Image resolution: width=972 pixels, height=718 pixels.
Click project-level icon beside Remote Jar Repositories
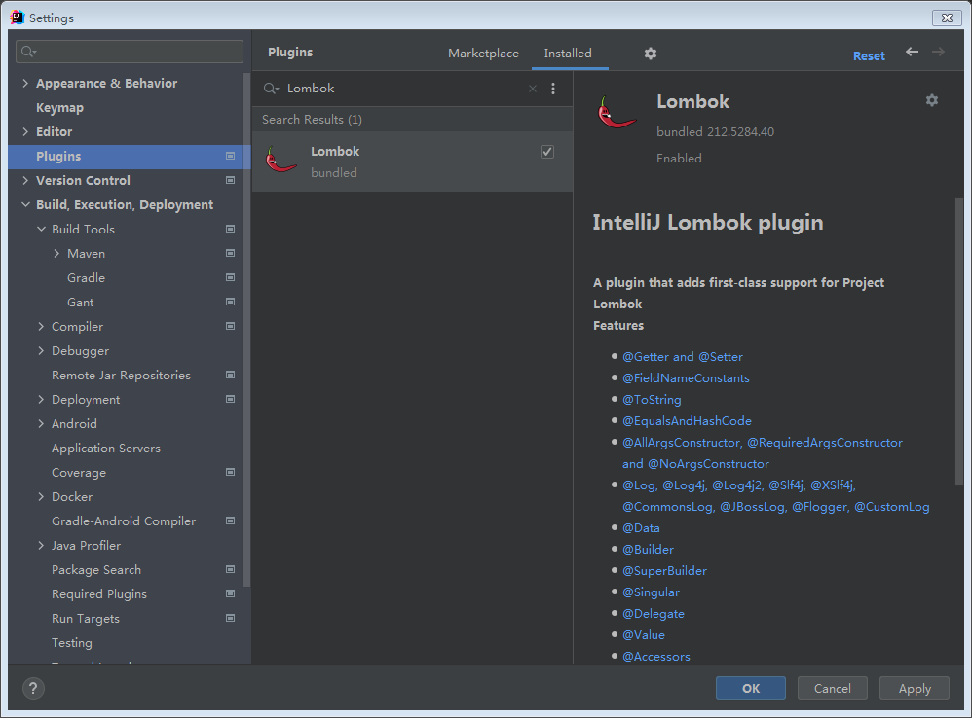click(230, 376)
